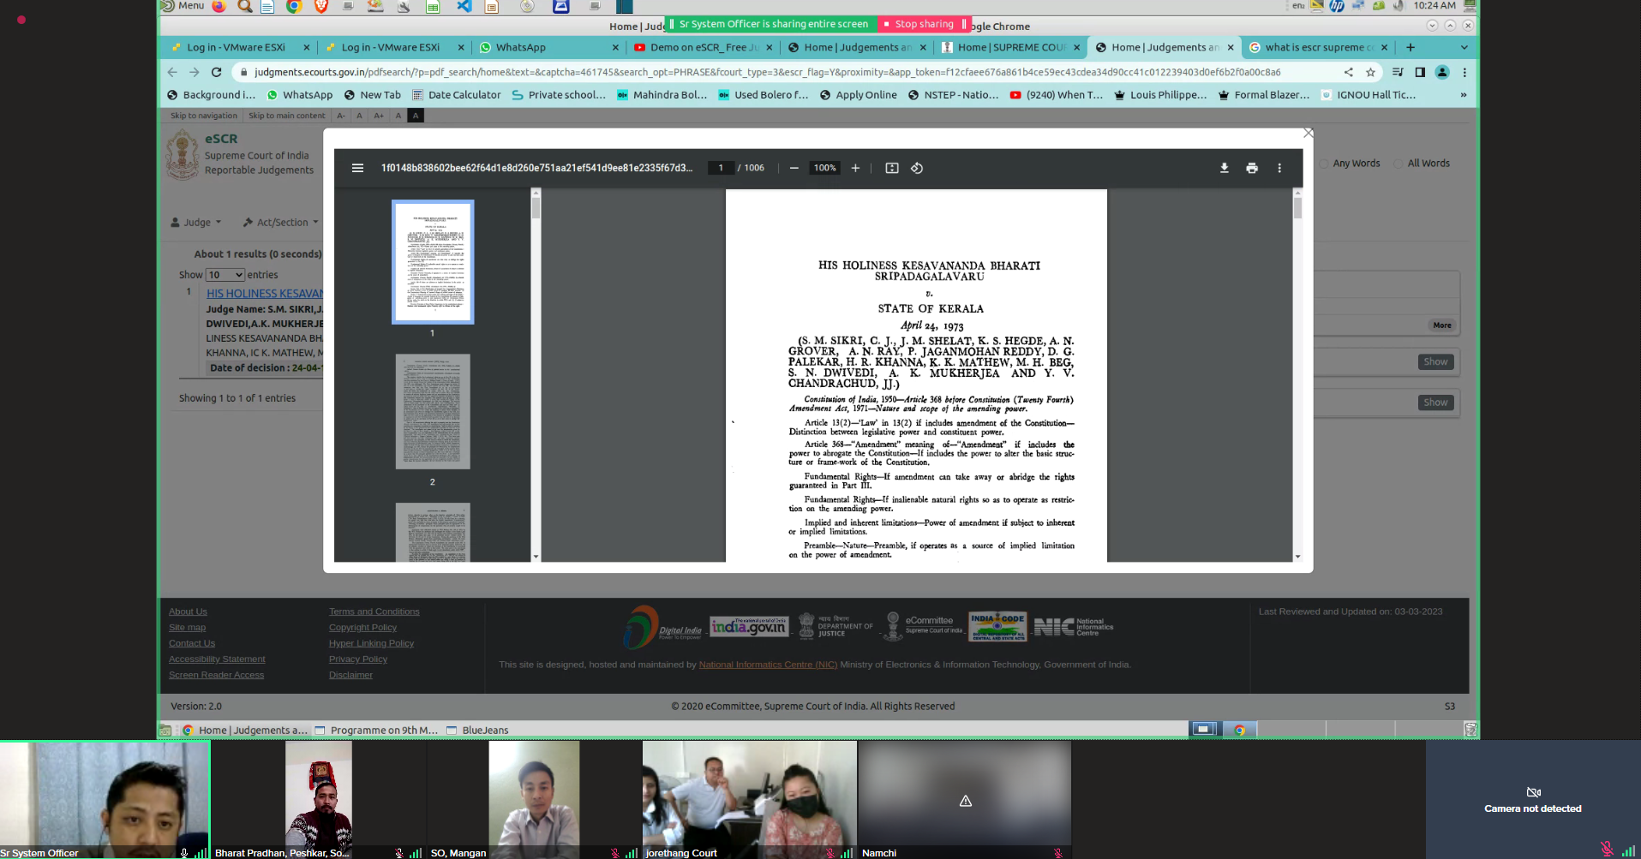This screenshot has width=1641, height=859.
Task: Open Chrome profile avatar
Action: (1442, 72)
